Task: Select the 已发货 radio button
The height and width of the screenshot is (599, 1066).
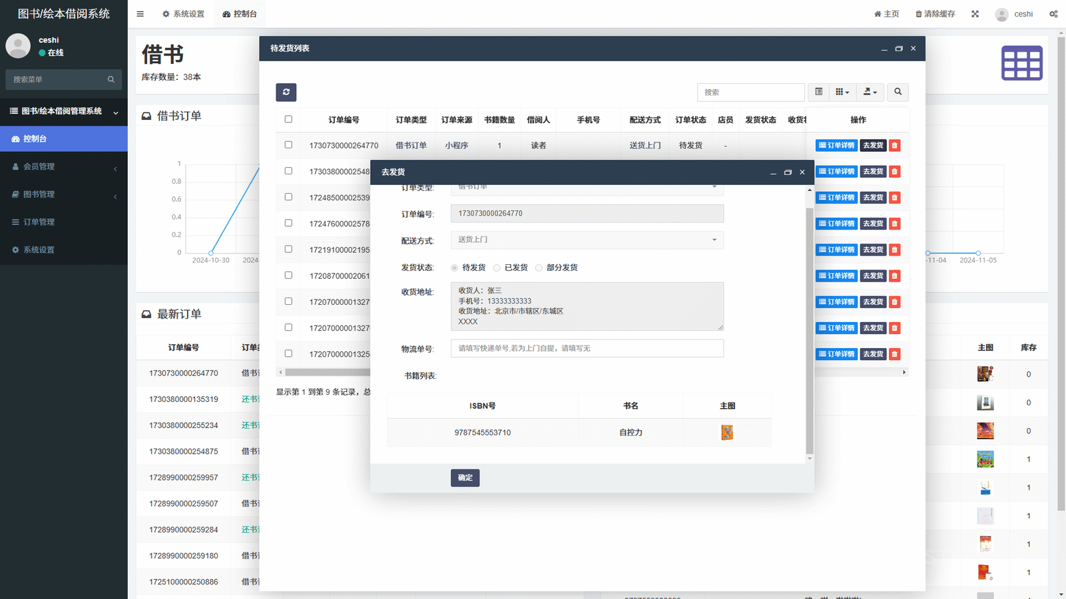Action: pos(497,268)
